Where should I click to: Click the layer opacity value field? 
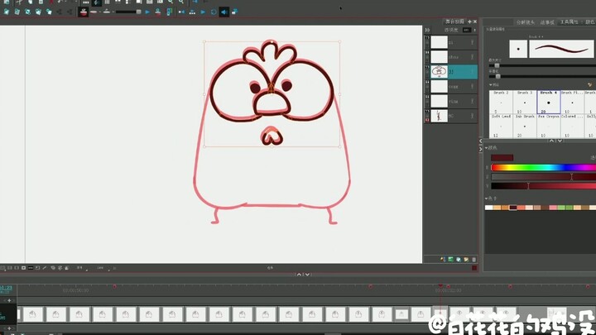pos(466,30)
